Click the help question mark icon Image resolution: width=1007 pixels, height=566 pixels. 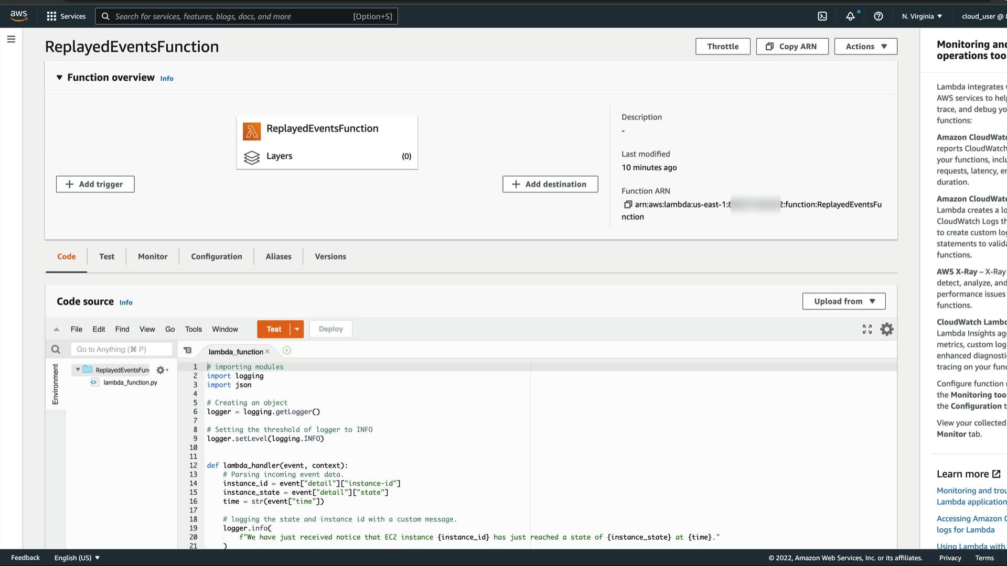click(x=879, y=16)
